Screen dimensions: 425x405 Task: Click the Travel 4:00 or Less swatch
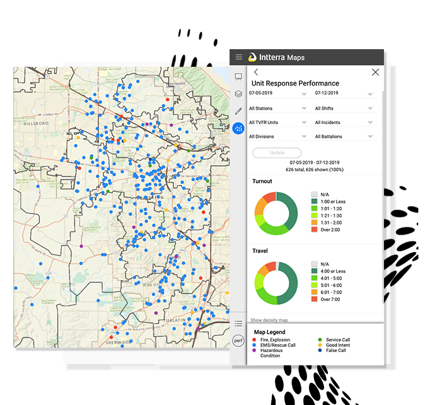[x=314, y=271]
